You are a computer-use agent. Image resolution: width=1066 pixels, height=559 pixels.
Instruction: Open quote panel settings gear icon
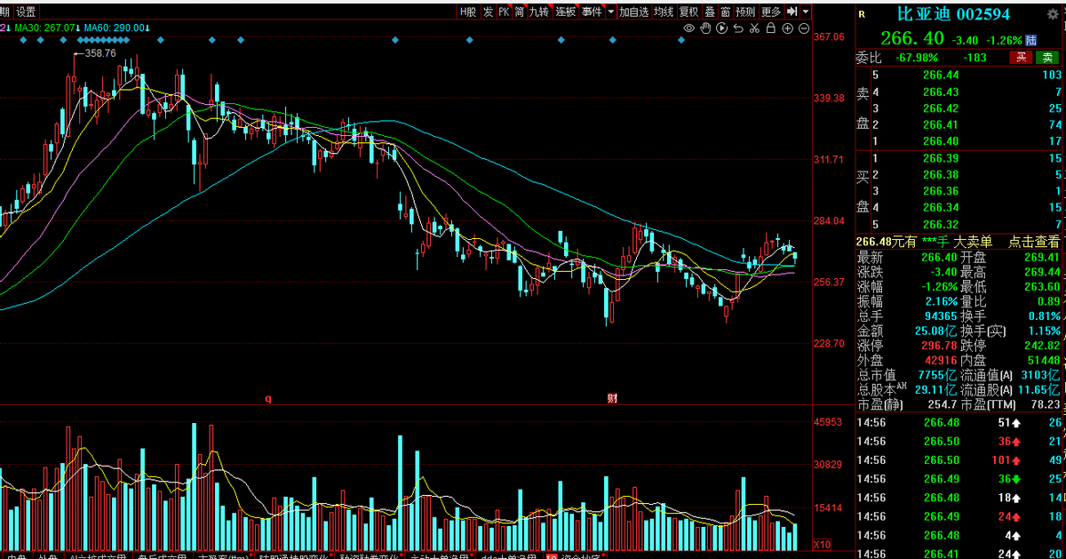1053,12
